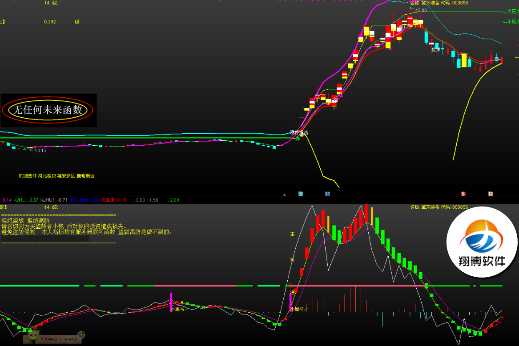Click the download speed 0.03K/s indicator
The image size is (519, 346).
68,339
